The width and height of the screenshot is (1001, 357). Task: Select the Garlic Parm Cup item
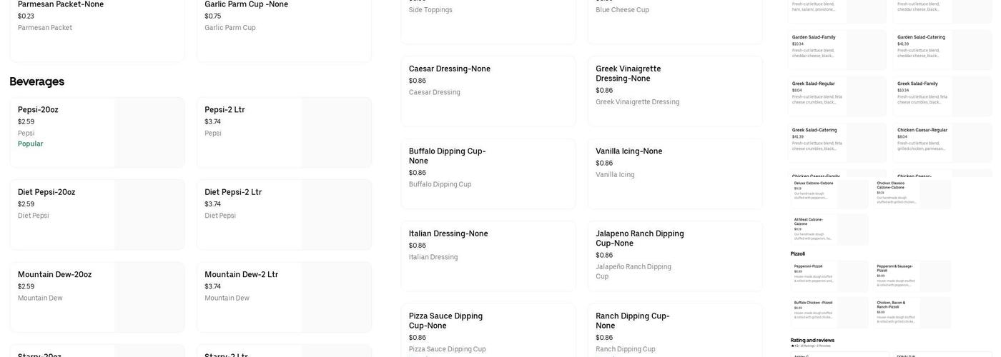tap(284, 29)
